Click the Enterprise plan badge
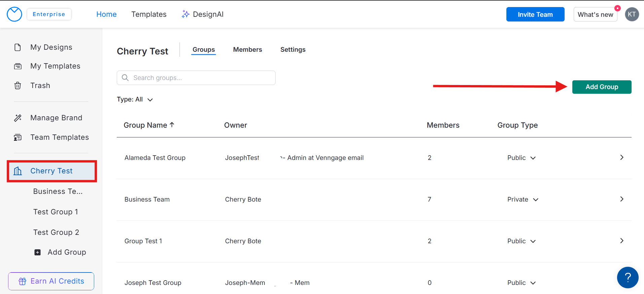 click(49, 14)
